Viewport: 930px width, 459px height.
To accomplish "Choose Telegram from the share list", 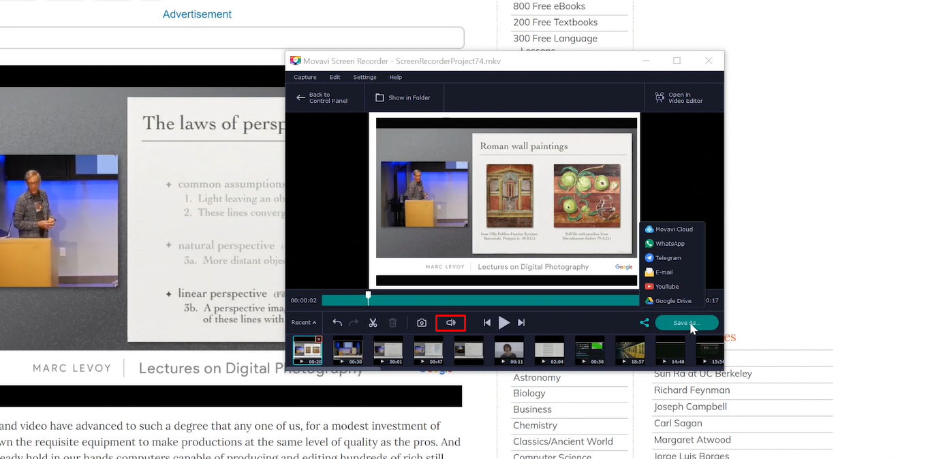I will 666,257.
